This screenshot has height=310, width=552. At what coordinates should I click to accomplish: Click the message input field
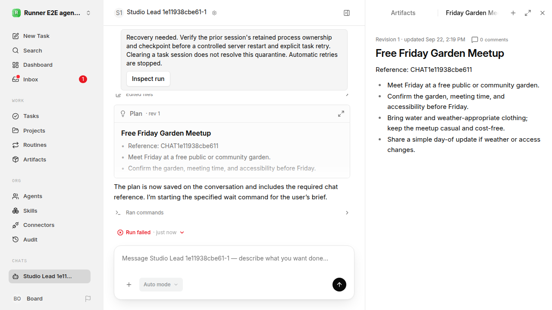click(x=234, y=258)
